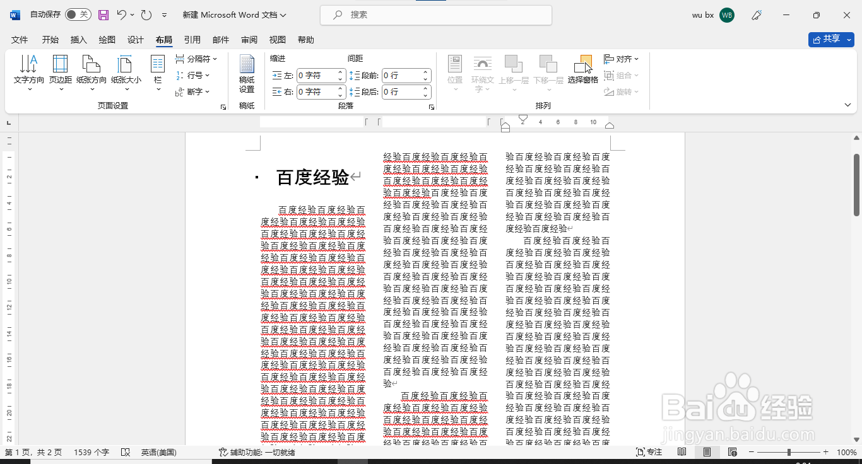Open the 文件 file menu
The width and height of the screenshot is (862, 464).
click(x=20, y=40)
